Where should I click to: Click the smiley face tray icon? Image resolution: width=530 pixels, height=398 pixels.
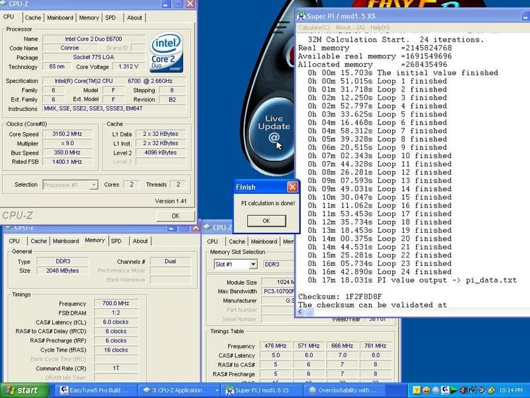point(427,390)
